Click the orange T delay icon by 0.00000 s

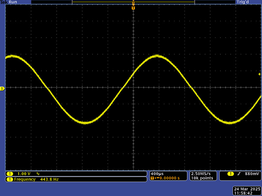click(153, 178)
